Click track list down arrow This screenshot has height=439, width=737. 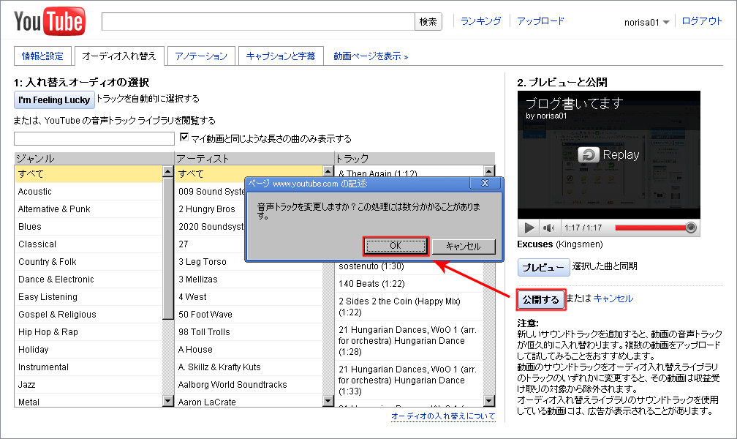tap(489, 401)
